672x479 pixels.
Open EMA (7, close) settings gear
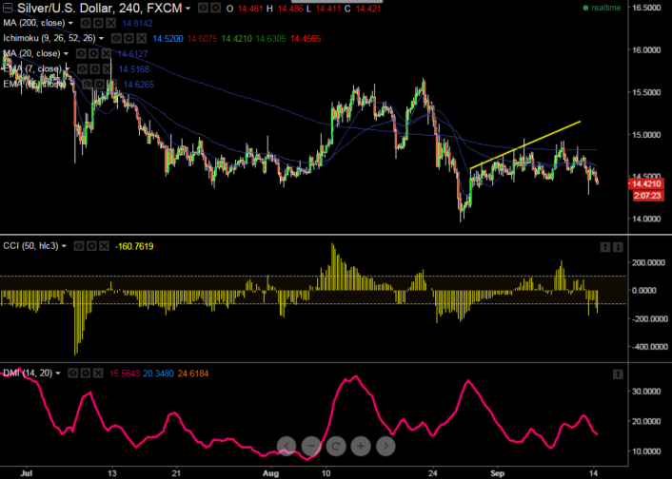[x=95, y=69]
